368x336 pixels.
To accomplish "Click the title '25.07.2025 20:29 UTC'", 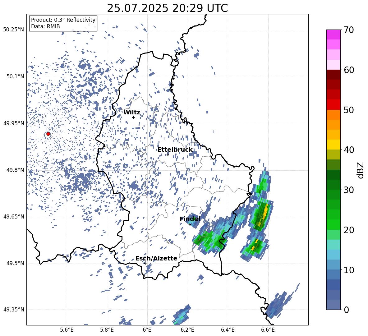I will 167,8.
